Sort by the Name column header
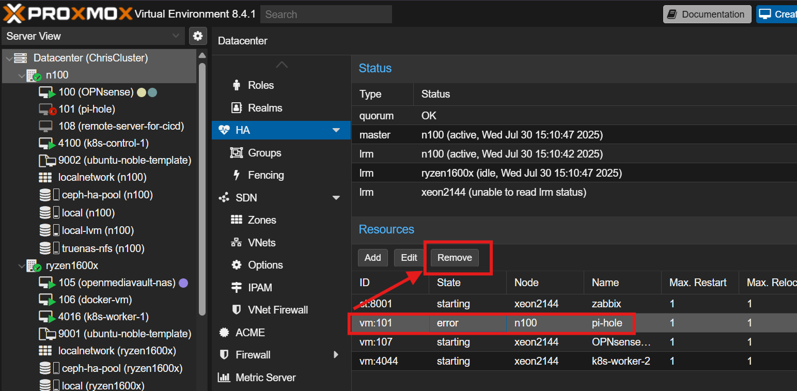Screen dimensions: 797x391 pos(622,283)
